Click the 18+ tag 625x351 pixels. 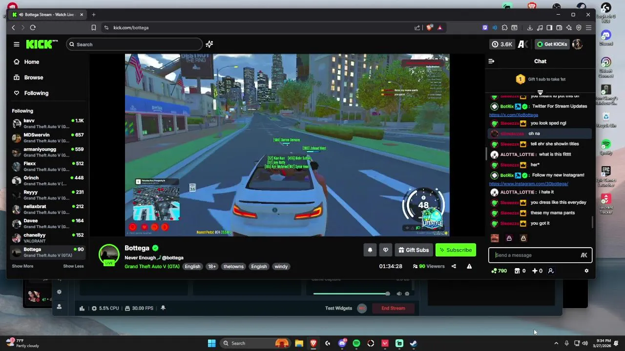click(212, 267)
